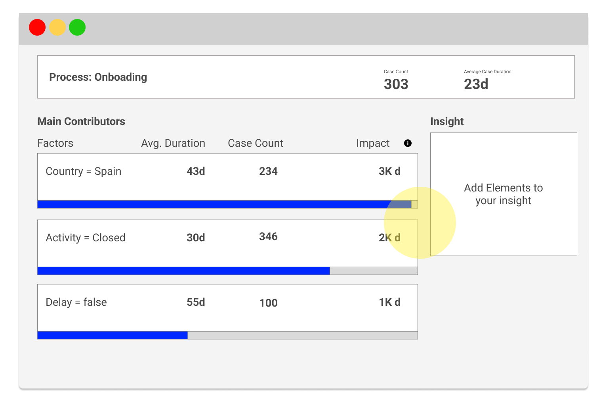Screen dimensions: 599x415
Task: Click the Main Contributors heading
Action: 81,121
